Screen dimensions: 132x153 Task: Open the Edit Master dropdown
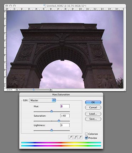point(42,100)
